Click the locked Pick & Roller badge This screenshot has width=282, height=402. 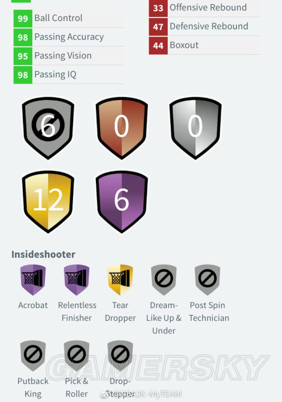tap(76, 356)
